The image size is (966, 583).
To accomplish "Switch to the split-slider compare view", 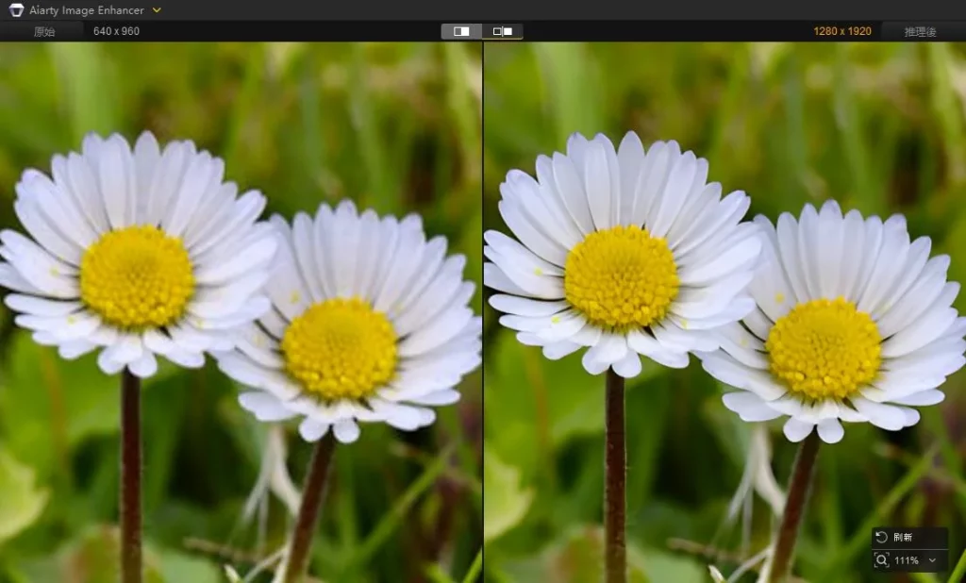I will coord(461,31).
